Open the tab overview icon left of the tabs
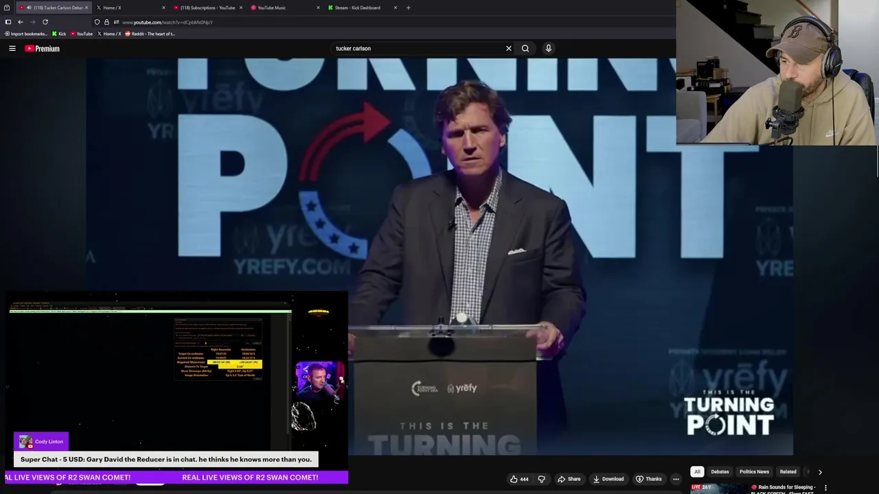 7,8
